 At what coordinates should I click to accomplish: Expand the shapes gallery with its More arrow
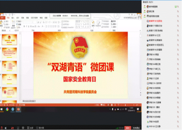(90, 27)
